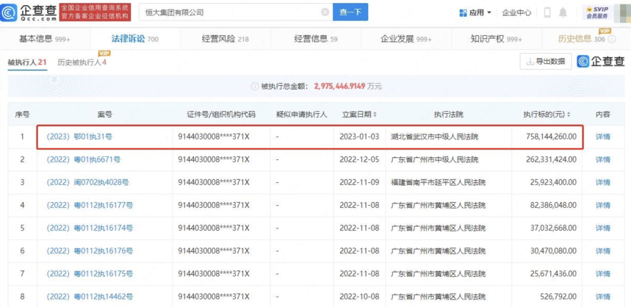This screenshot has width=631, height=307.
Task: Click date 2023-01-03
Action: [x=359, y=137]
